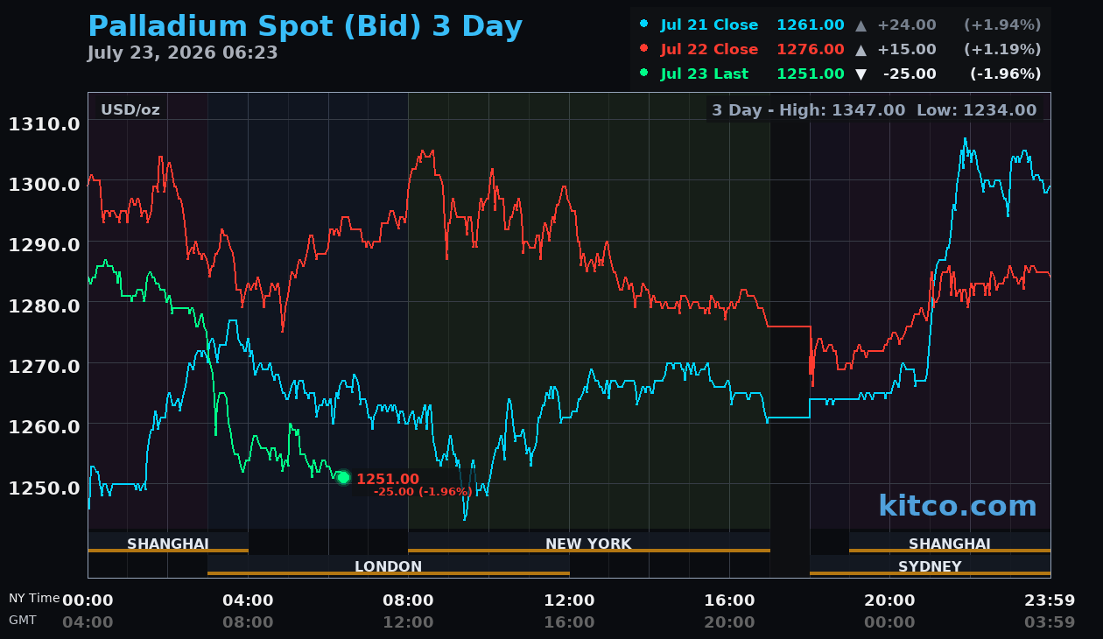
Task: Click the 1260.0 y-axis label
Action: click(x=44, y=427)
